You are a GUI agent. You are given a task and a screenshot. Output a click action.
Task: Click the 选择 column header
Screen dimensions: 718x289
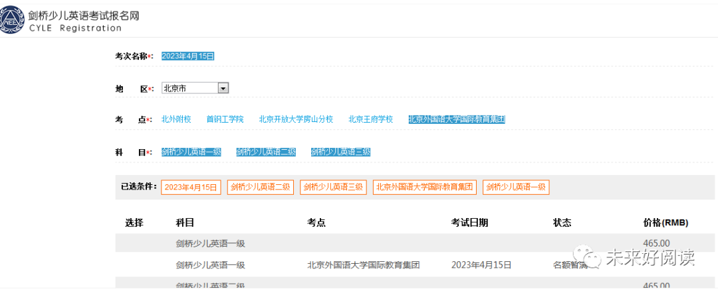click(x=134, y=223)
